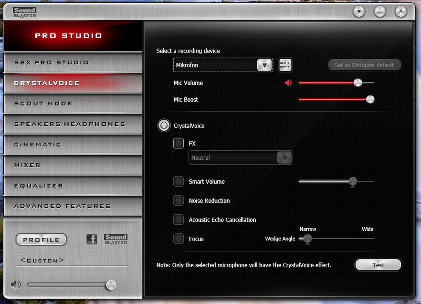
Task: Click the Facebook icon
Action: click(x=92, y=239)
